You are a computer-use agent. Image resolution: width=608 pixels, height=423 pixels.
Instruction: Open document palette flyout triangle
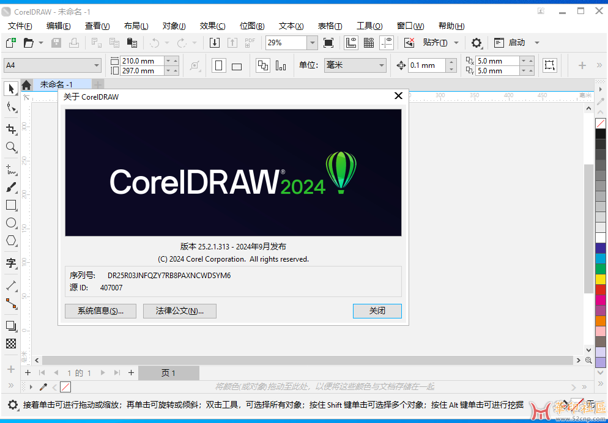tap(31, 386)
